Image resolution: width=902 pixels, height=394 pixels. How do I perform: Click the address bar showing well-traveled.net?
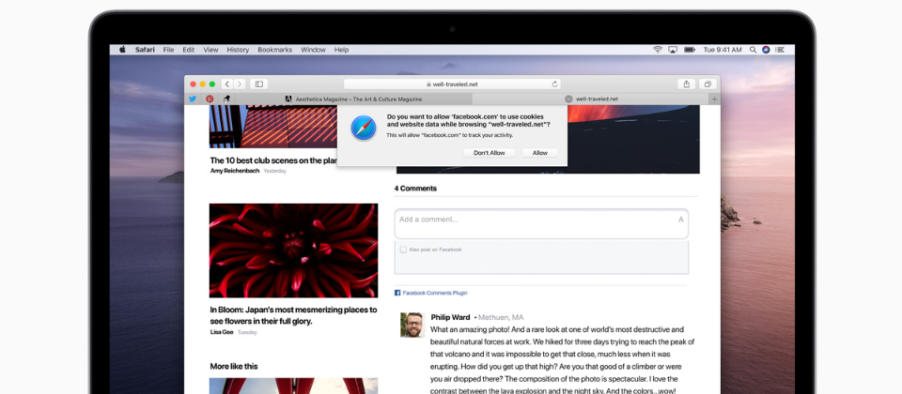click(x=452, y=84)
